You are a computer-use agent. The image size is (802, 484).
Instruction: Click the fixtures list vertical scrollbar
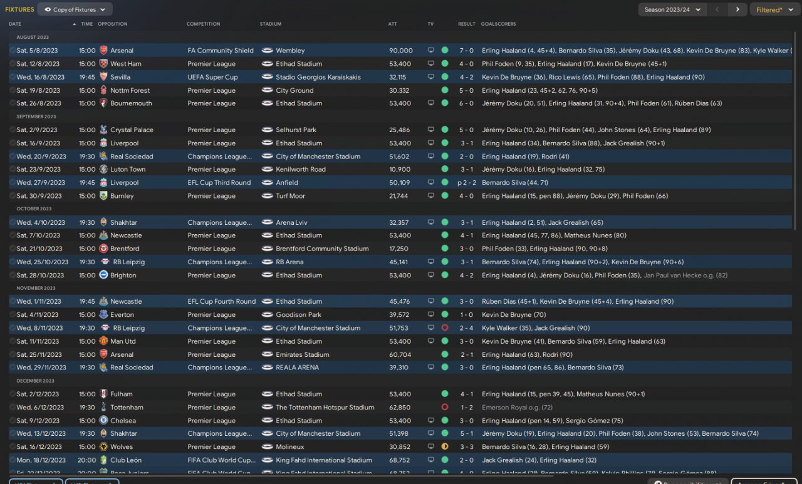795,131
